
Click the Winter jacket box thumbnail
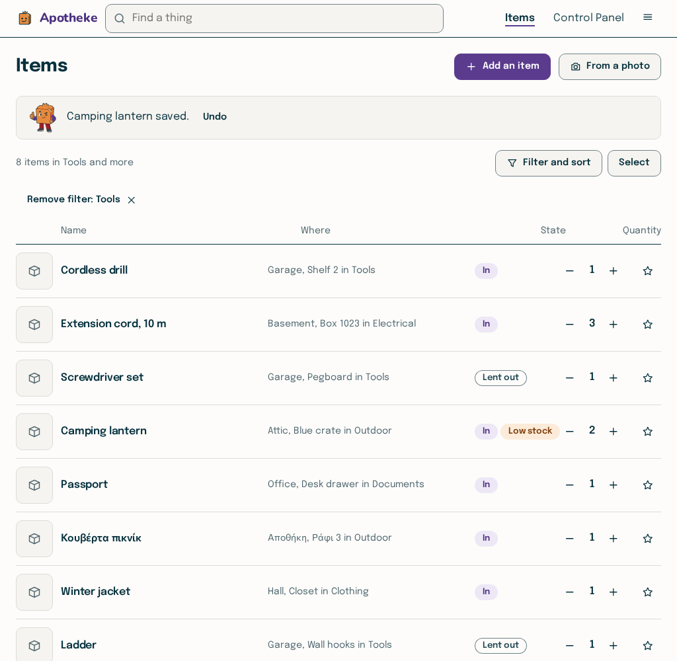tap(34, 592)
